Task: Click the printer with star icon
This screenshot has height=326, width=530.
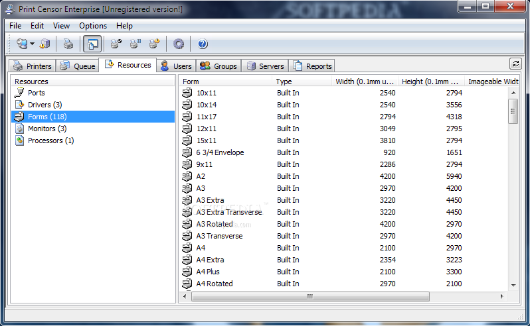Action: 155,44
